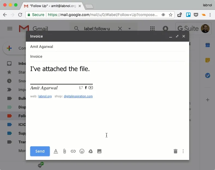Screen dimensions: 215x170
Task: Open the Snoozed folder
Action: [13, 81]
